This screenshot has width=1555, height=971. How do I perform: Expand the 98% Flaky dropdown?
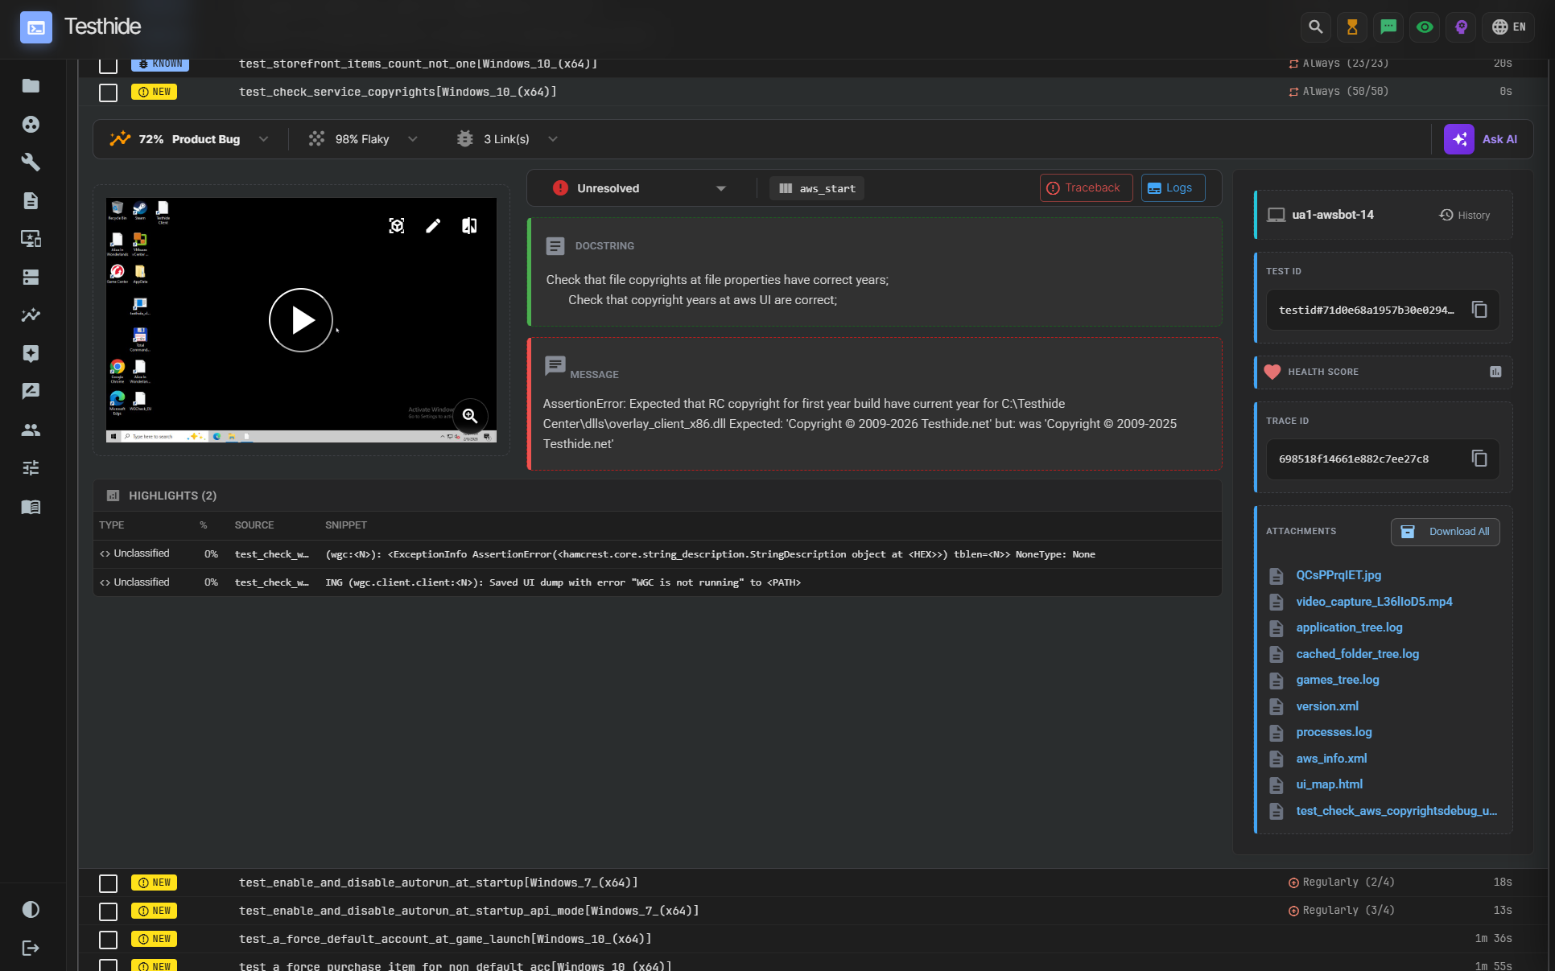(x=413, y=139)
